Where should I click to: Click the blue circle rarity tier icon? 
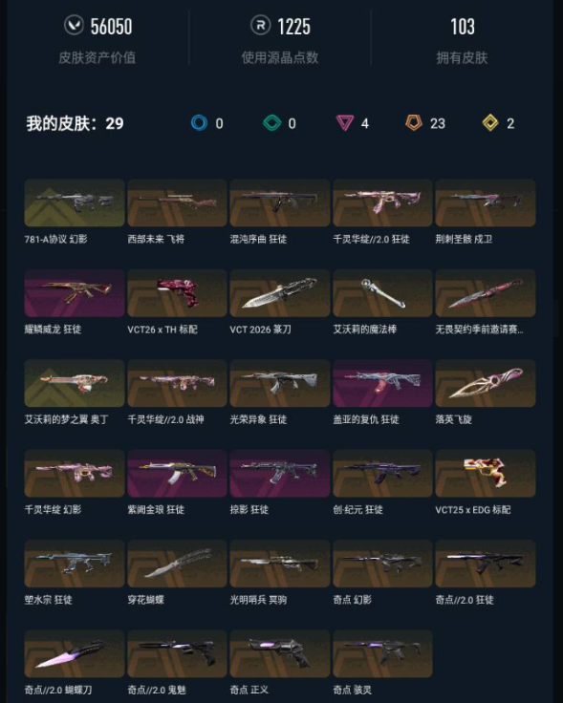(199, 123)
